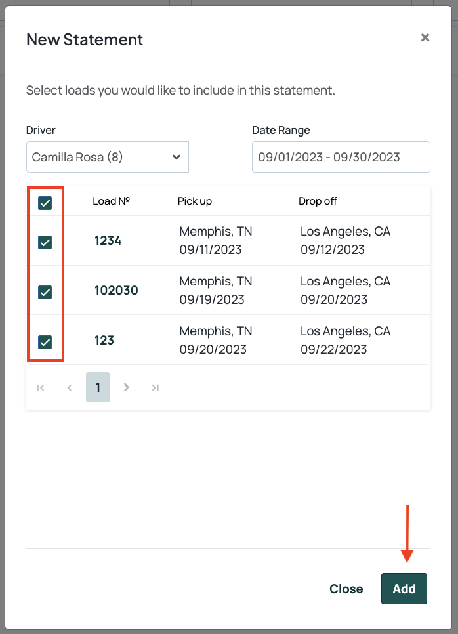The image size is (458, 634).
Task: Open load number 1234 link
Action: pyautogui.click(x=108, y=241)
